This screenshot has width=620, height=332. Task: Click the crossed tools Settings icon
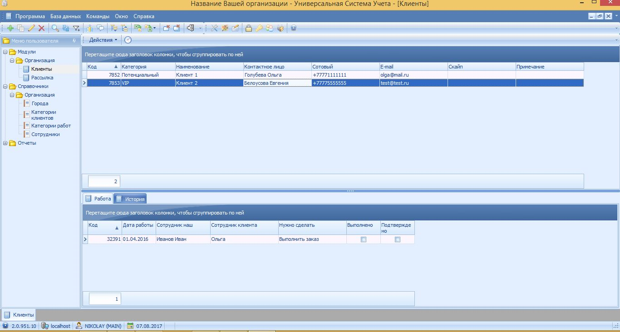(214, 28)
